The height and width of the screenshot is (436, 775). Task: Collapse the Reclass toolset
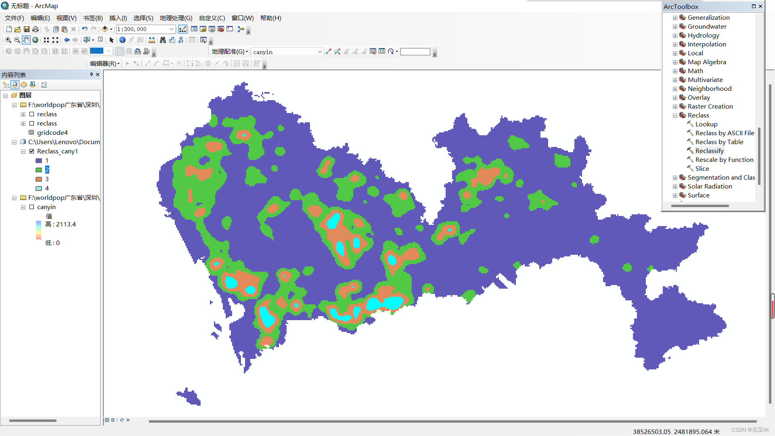coord(675,115)
